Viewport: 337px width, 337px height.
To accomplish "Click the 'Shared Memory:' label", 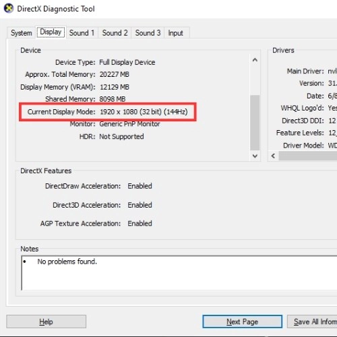I will coord(70,99).
